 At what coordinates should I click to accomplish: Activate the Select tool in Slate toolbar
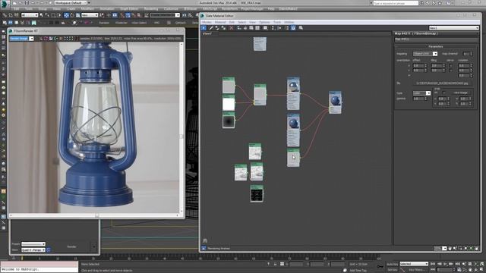204,28
